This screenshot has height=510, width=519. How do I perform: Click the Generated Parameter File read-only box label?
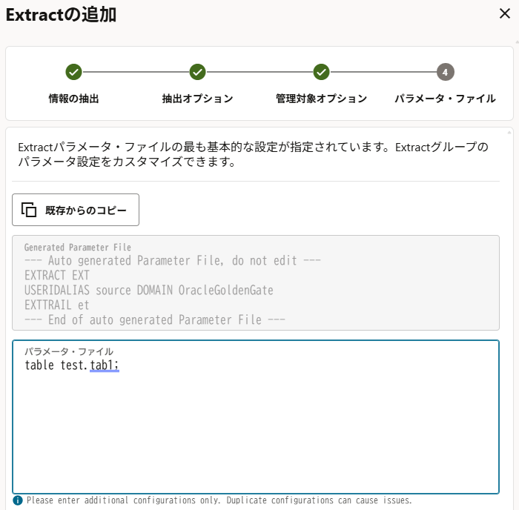77,248
